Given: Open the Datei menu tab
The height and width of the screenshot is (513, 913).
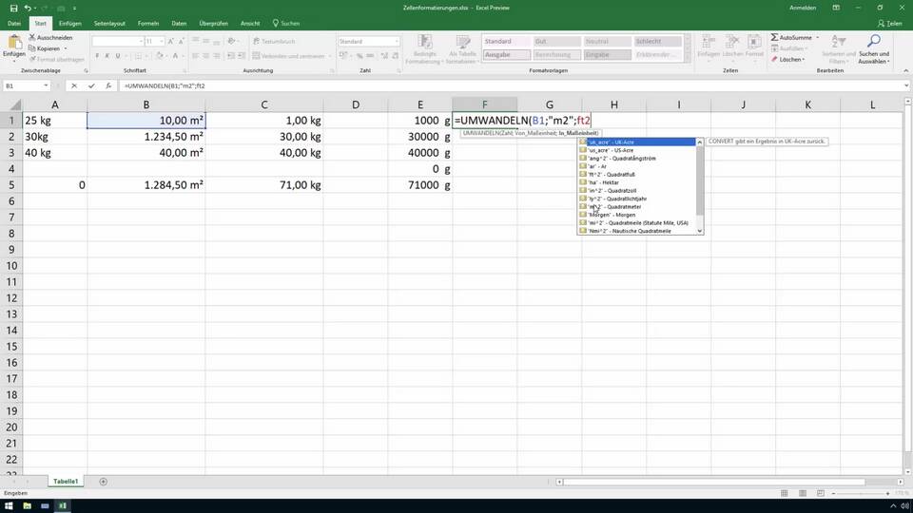Looking at the screenshot, I should point(14,22).
